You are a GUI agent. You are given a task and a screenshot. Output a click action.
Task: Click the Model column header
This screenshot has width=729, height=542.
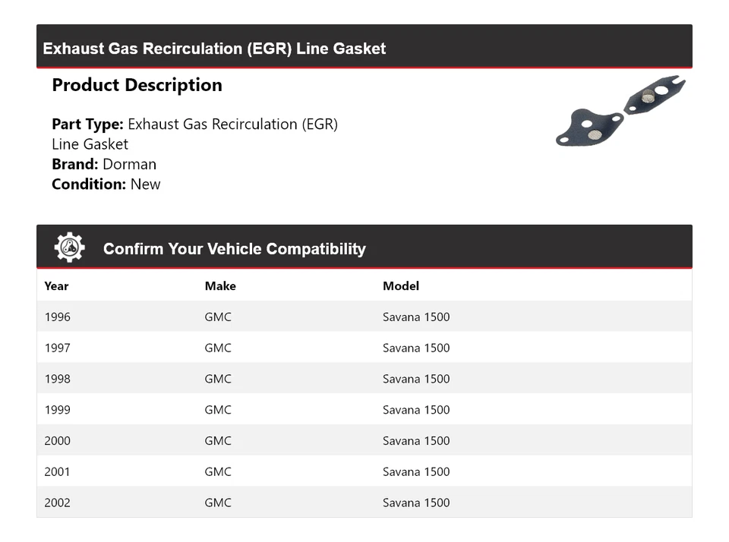click(x=400, y=286)
